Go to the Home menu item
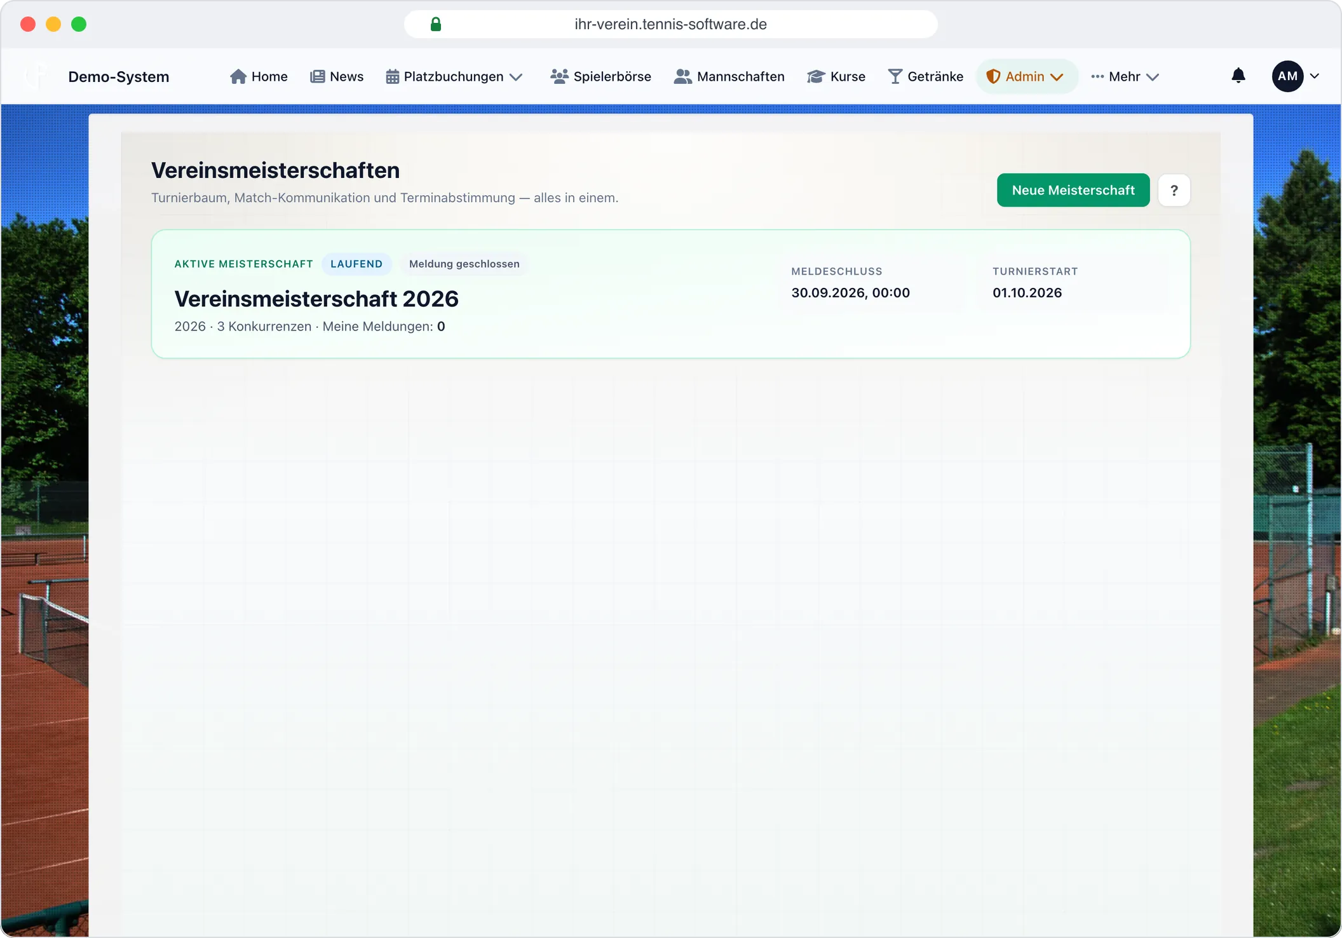 pos(259,76)
